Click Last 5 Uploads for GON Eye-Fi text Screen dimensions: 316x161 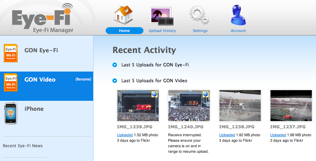pyautogui.click(x=155, y=65)
